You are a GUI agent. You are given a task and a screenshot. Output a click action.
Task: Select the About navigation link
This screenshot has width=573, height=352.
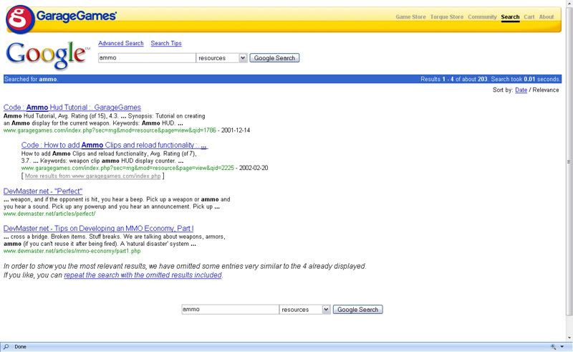click(x=546, y=16)
